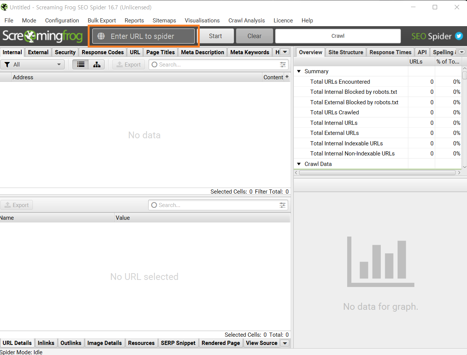
Task: Select the Meta Keywords tab
Action: point(250,52)
